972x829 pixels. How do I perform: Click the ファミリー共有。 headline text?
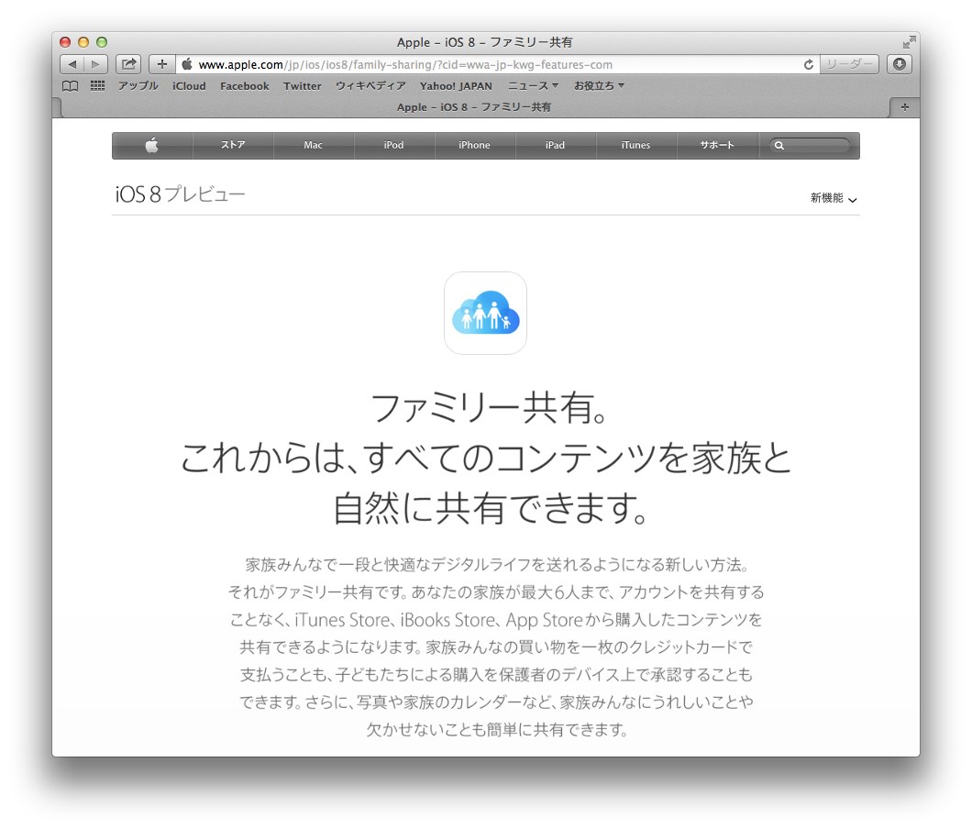(487, 409)
